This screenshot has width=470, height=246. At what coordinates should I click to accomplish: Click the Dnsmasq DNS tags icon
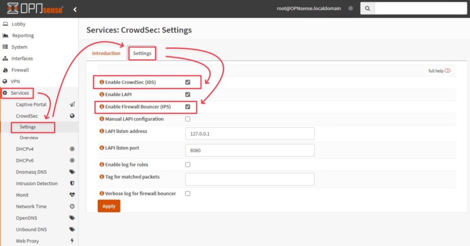pyautogui.click(x=72, y=172)
